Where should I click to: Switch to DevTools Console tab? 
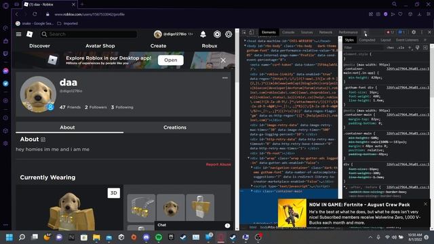288,33
